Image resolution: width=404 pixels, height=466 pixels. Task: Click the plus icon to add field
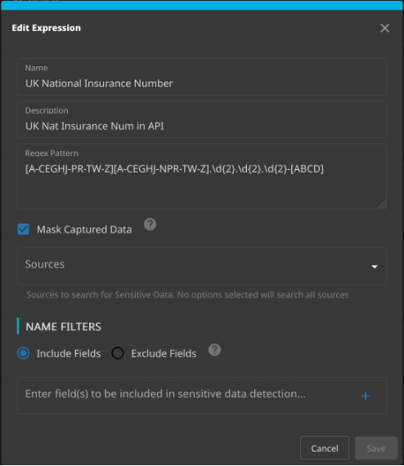tap(366, 397)
